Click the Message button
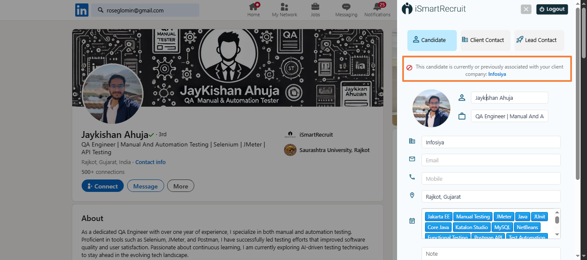The height and width of the screenshot is (260, 587). click(145, 186)
